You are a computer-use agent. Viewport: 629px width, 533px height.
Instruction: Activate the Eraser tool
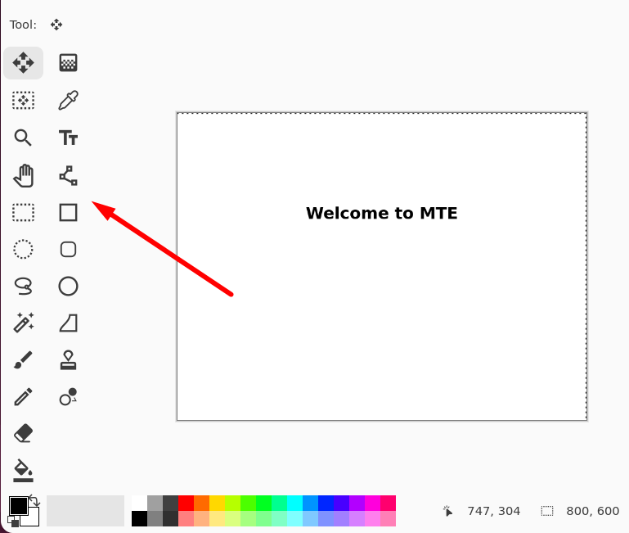pyautogui.click(x=23, y=433)
